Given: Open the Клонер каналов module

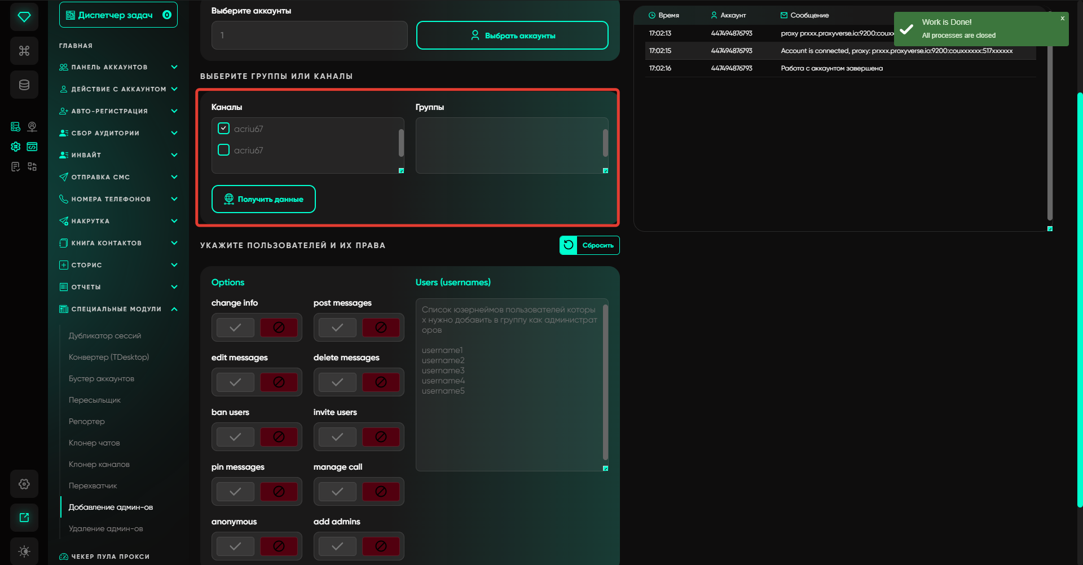Looking at the screenshot, I should tap(99, 464).
